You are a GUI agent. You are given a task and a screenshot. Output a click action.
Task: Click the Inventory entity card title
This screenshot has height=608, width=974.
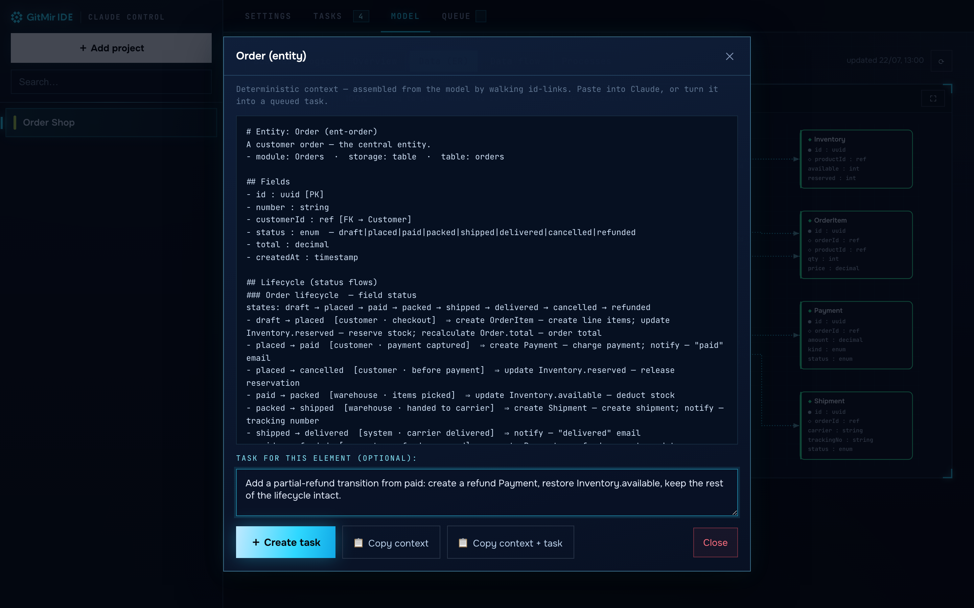pyautogui.click(x=829, y=139)
